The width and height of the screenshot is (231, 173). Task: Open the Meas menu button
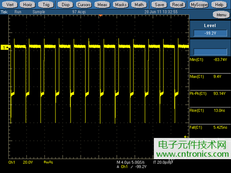pyautogui.click(x=102, y=5)
